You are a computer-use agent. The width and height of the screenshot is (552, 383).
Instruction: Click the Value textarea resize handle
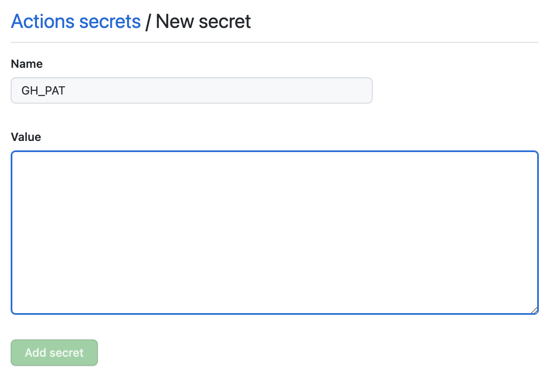(534, 311)
